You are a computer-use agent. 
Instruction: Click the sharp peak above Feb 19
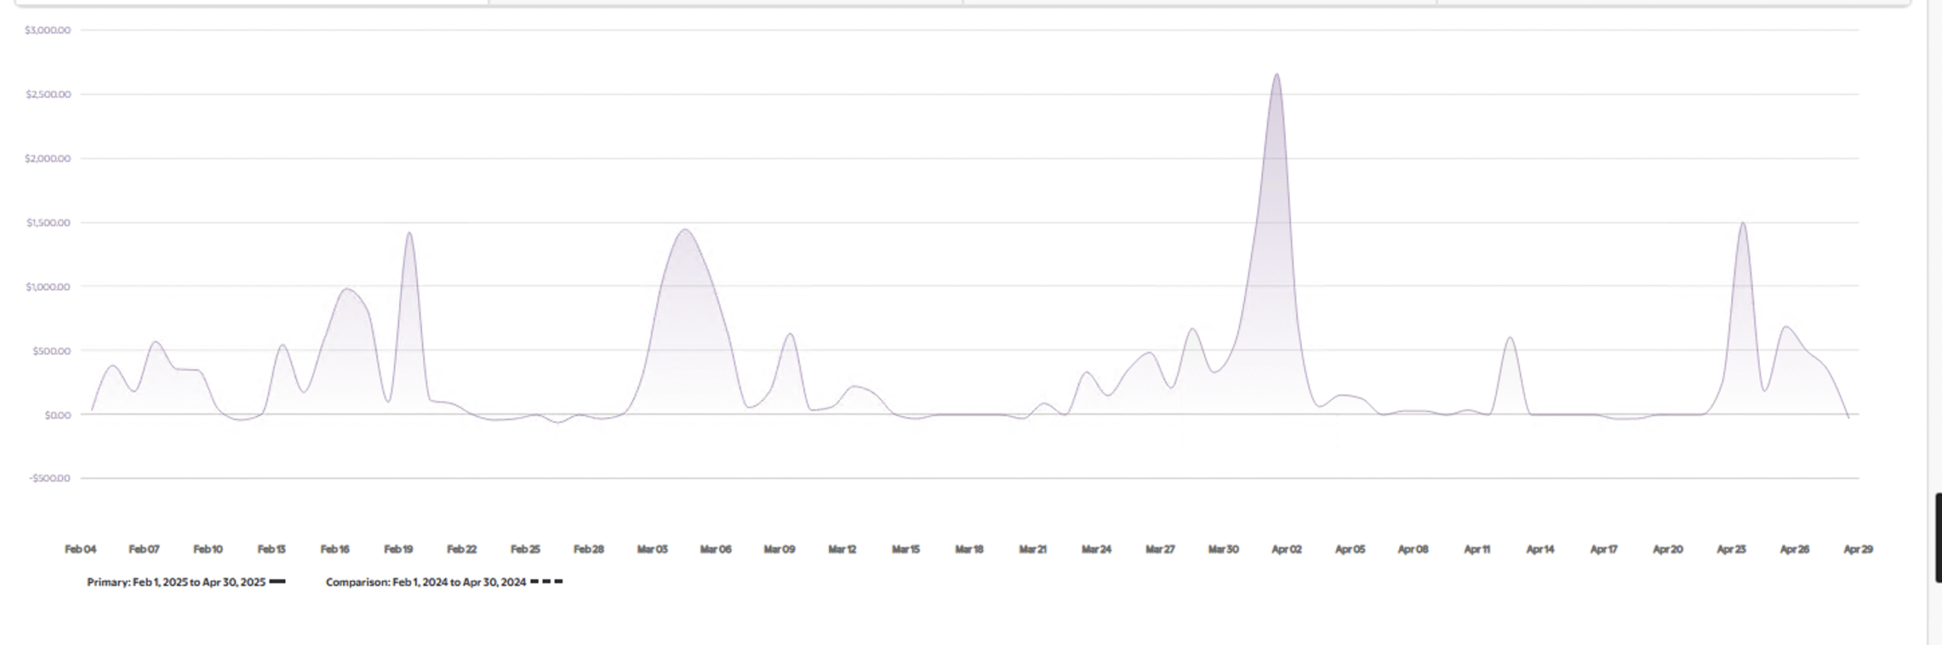(x=410, y=233)
